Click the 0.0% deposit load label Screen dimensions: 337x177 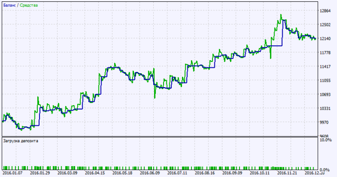[x=325, y=170]
